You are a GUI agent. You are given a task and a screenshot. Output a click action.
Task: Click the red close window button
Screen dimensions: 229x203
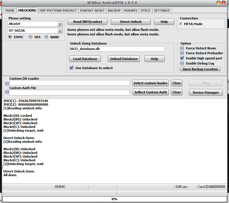tap(224, 3)
